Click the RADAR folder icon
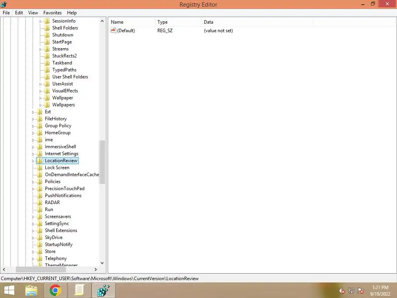 pos(40,203)
